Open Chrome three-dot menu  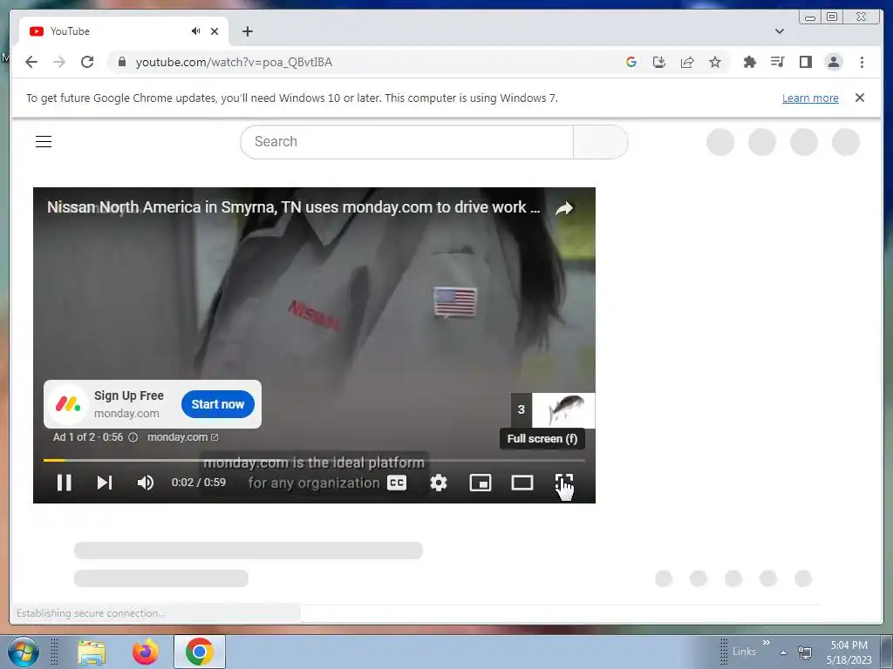(x=862, y=62)
